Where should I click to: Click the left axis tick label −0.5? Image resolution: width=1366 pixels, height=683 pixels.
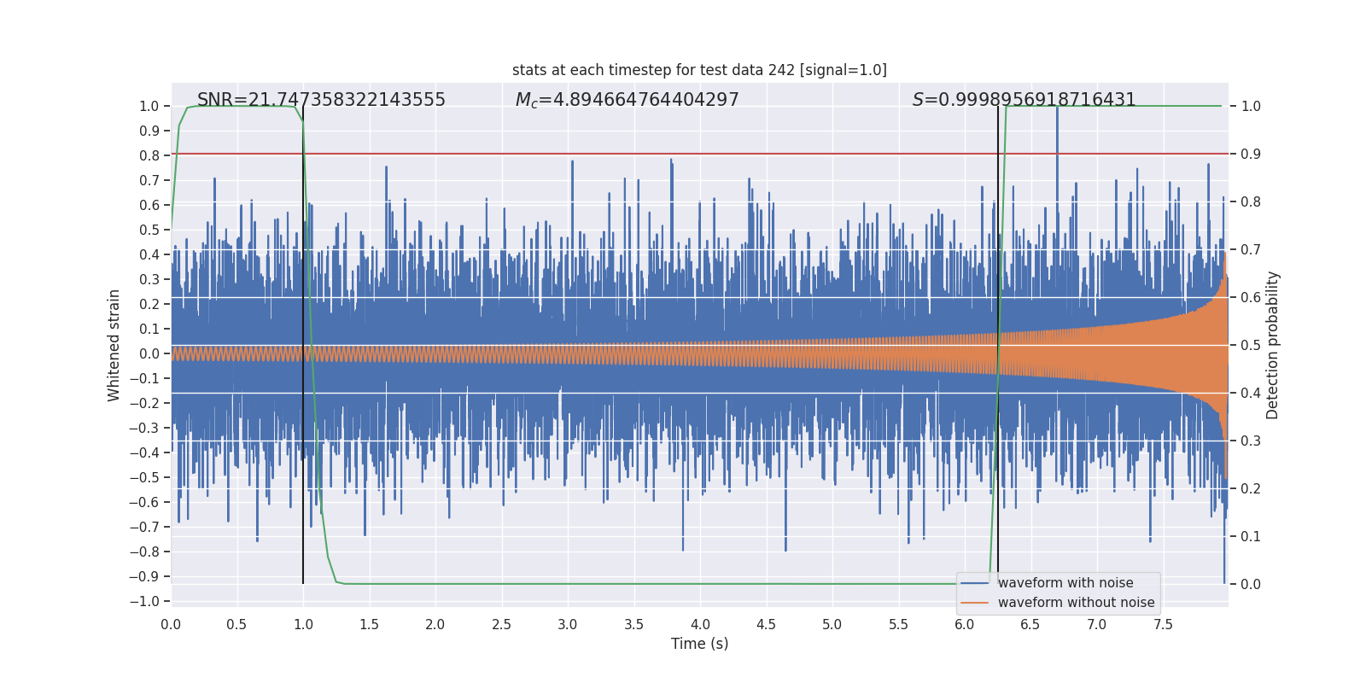point(144,477)
